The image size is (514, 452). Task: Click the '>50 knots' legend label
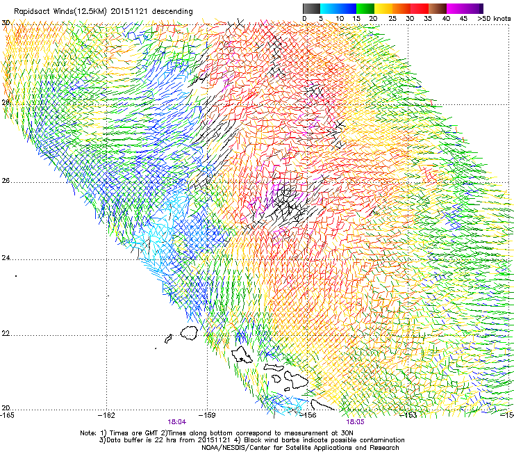pos(494,19)
